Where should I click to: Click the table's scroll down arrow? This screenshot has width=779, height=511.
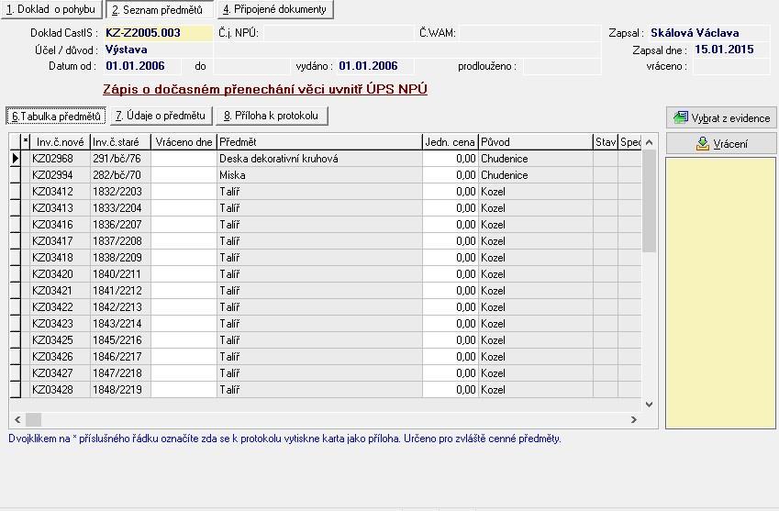(649, 405)
